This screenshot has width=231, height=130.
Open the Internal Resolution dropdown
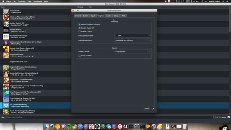pyautogui.click(x=132, y=40)
